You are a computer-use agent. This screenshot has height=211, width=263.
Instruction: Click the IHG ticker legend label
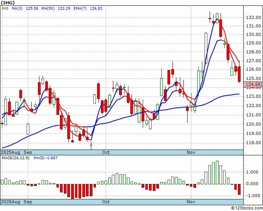(5, 9)
